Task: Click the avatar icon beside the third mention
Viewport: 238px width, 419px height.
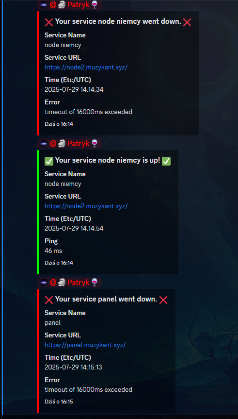Action: [44, 282]
